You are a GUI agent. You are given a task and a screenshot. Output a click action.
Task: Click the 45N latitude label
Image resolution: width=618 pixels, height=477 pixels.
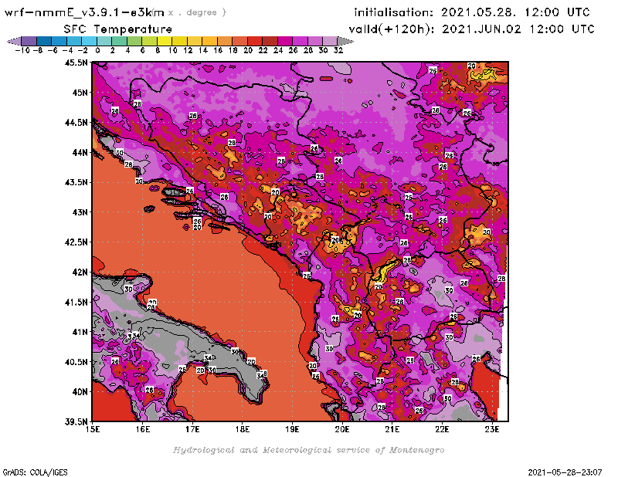pyautogui.click(x=80, y=93)
